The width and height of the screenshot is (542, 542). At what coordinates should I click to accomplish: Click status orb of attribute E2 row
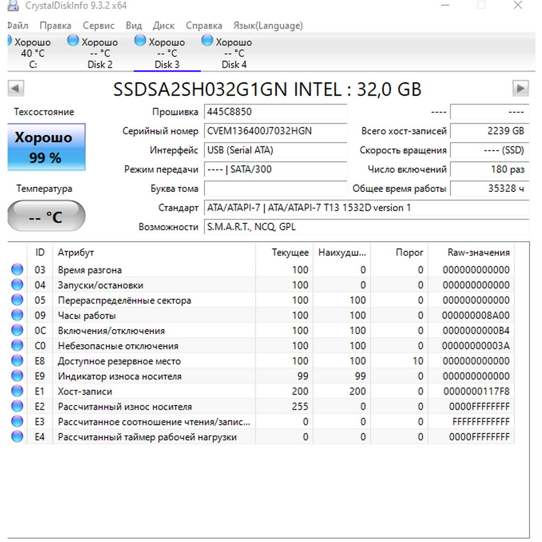(17, 406)
